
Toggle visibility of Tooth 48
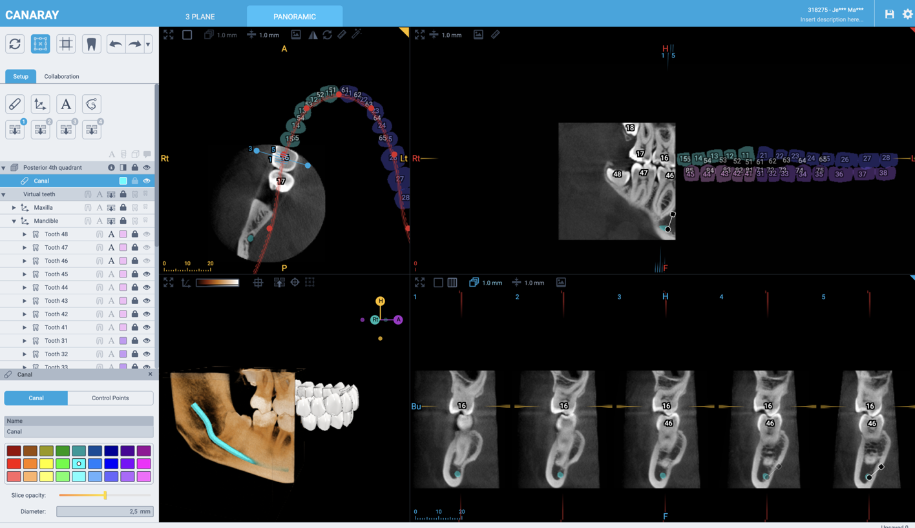click(147, 234)
